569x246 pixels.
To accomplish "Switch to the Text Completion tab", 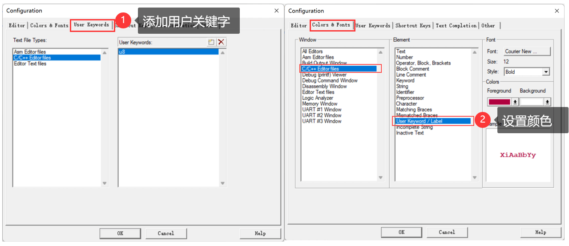I will tap(456, 26).
